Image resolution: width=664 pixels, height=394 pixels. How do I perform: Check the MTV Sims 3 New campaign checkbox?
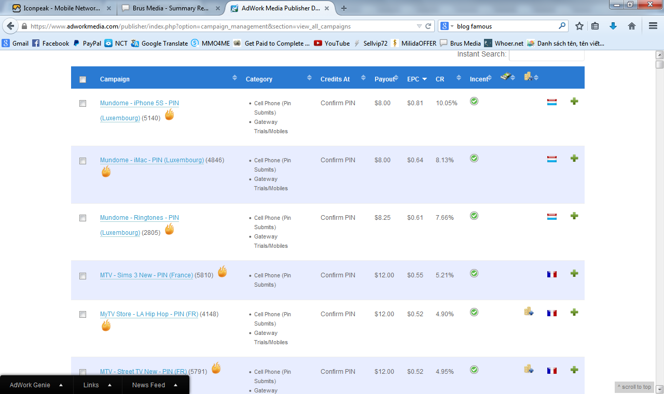[82, 276]
